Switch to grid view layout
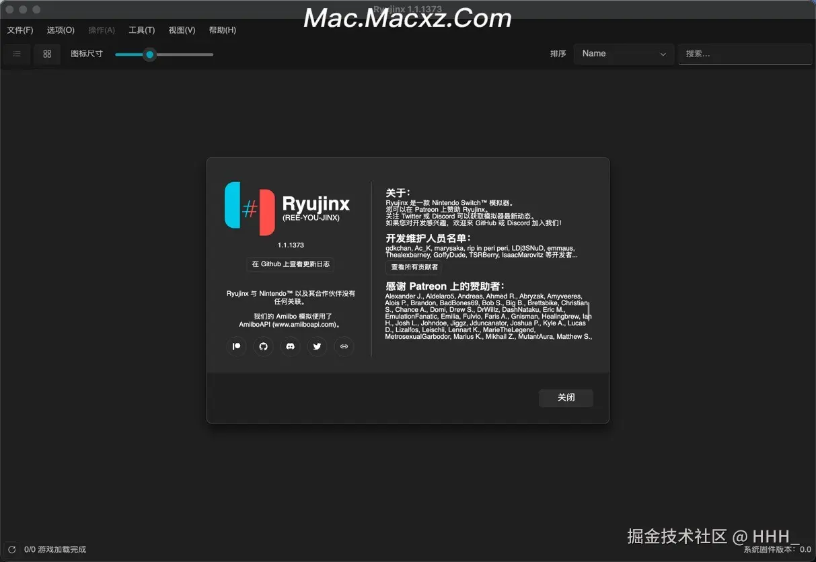Image resolution: width=816 pixels, height=562 pixels. [47, 54]
